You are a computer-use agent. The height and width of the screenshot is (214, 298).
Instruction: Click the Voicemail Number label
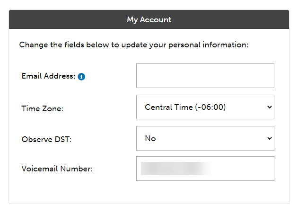click(57, 169)
